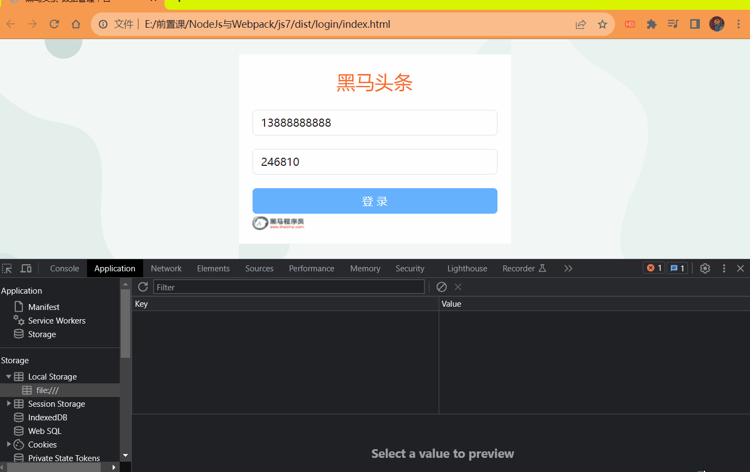Click the forward navigation arrow
The height and width of the screenshot is (472, 750).
[x=33, y=24]
